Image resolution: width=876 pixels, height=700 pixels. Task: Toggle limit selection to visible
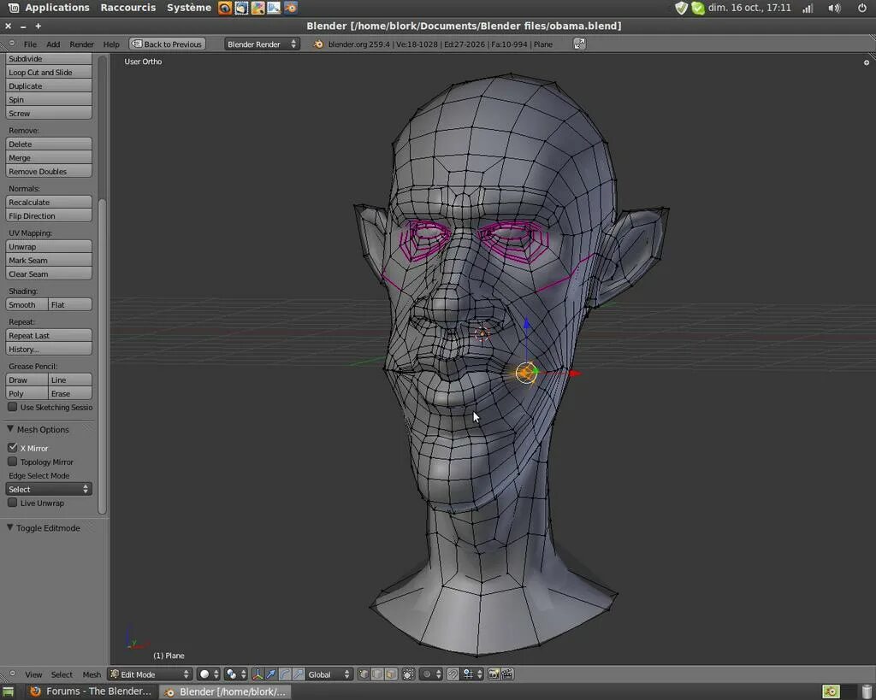pos(408,674)
